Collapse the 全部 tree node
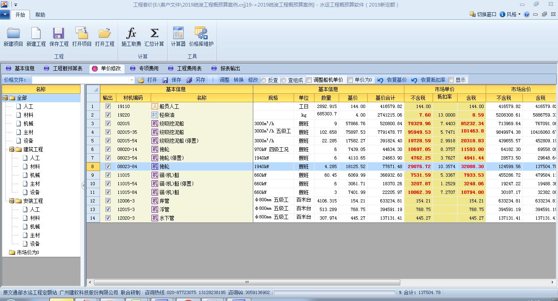 [5, 98]
